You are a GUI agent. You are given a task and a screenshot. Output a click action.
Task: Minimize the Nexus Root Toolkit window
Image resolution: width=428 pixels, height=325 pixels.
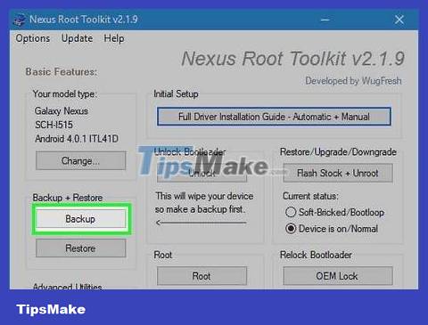coord(325,20)
